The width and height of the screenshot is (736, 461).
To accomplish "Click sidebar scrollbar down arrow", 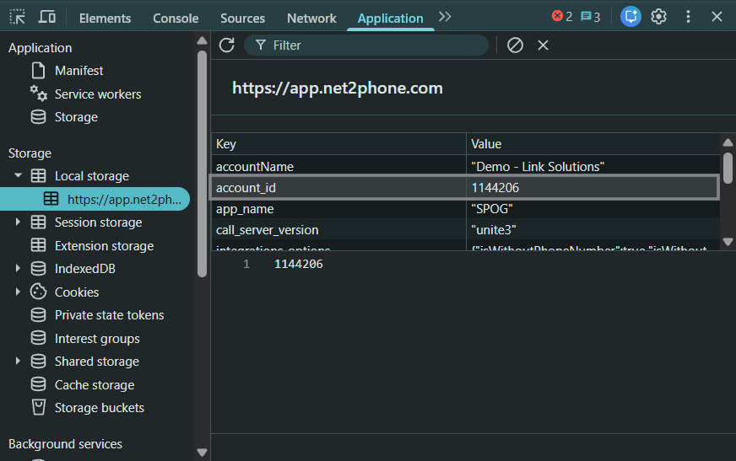I will [203, 452].
